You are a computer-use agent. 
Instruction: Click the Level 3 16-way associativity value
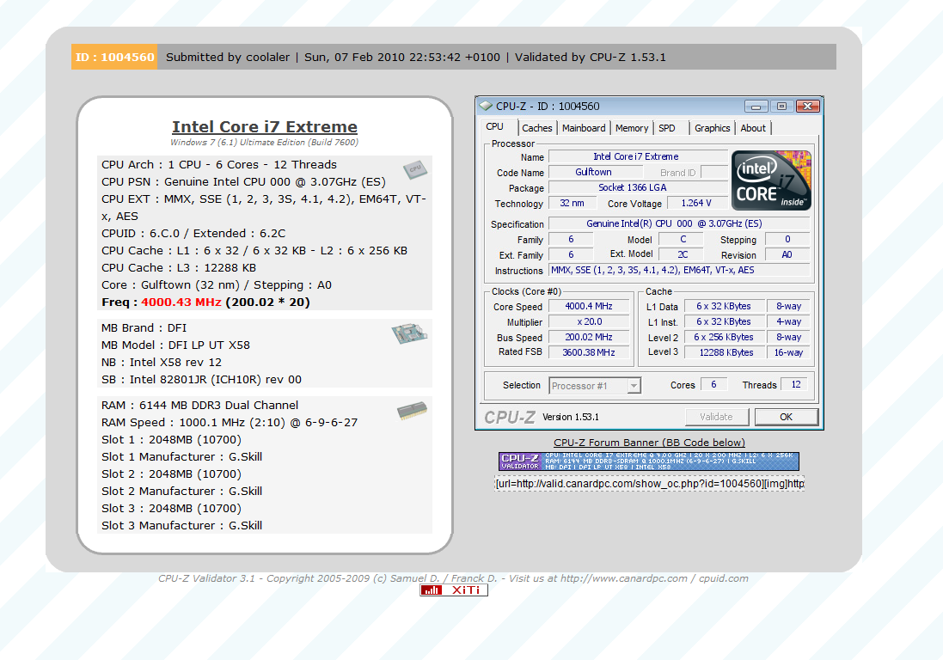(788, 353)
